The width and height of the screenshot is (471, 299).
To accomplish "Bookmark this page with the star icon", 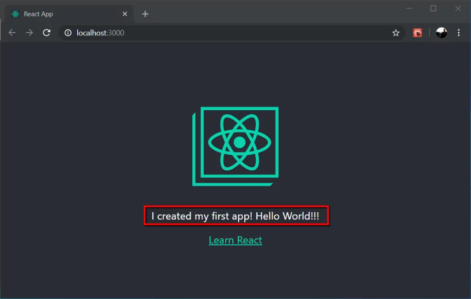I will pyautogui.click(x=396, y=33).
